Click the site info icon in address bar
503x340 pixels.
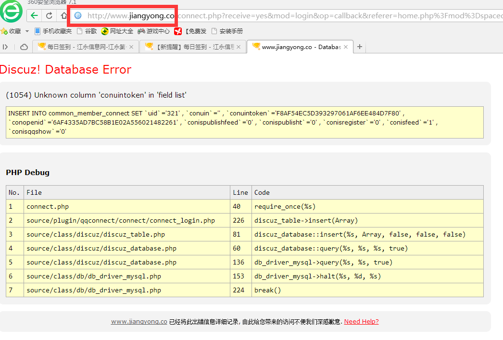point(78,16)
